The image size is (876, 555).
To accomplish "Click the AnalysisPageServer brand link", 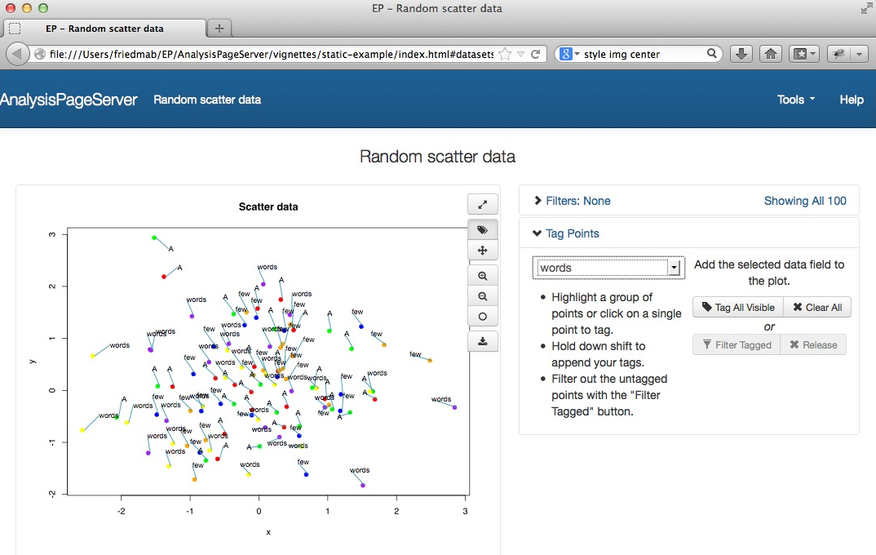I will 69,100.
